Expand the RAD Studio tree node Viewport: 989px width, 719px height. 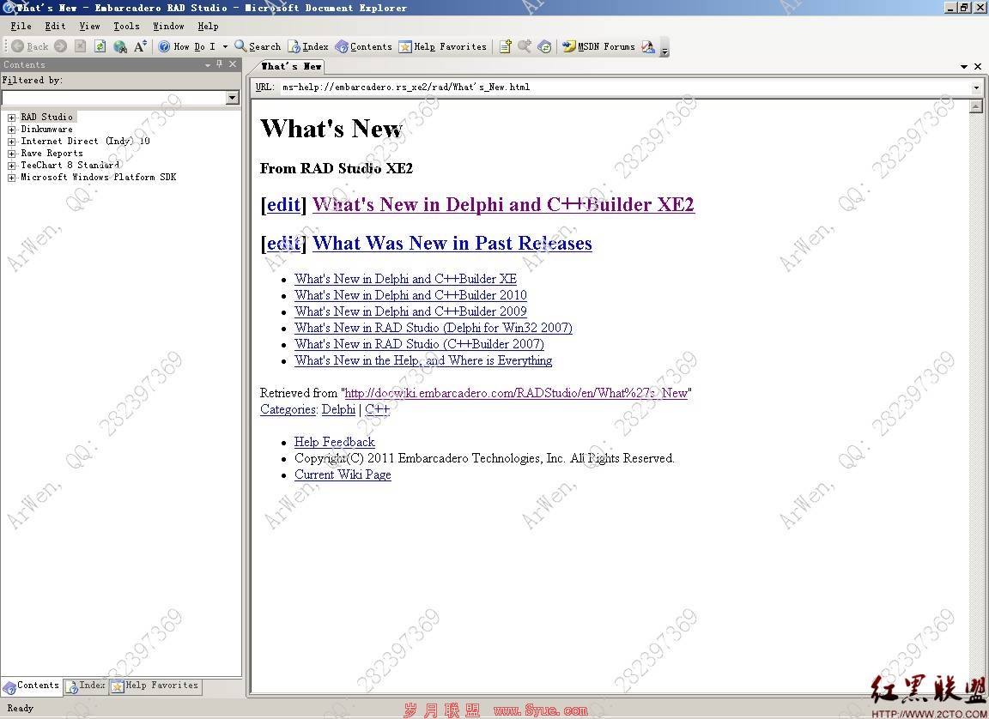11,118
